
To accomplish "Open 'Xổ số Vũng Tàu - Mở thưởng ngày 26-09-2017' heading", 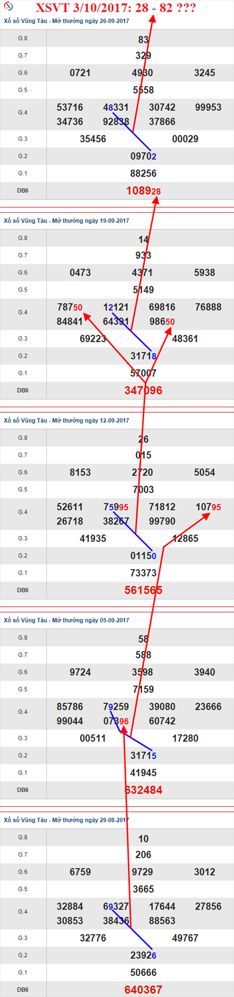I will (x=66, y=21).
